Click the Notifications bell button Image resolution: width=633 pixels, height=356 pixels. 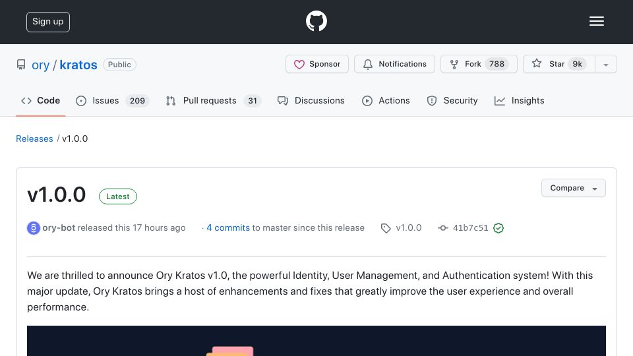click(x=394, y=64)
